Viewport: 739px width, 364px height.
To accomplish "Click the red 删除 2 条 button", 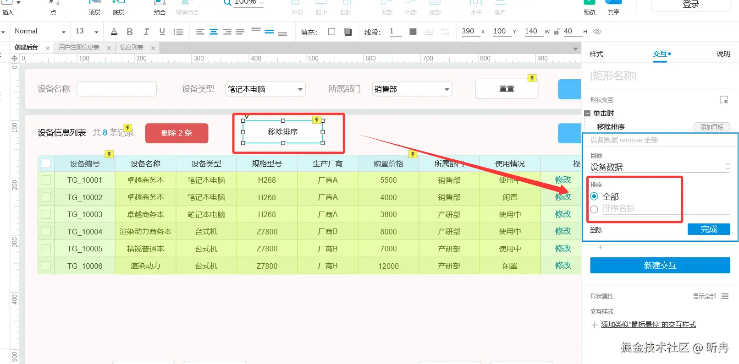I will coord(176,133).
